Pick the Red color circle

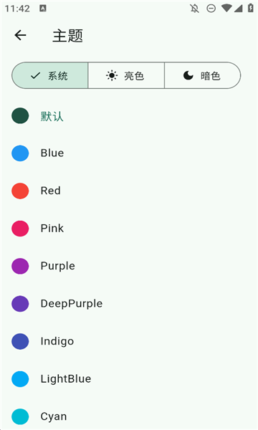coord(20,191)
